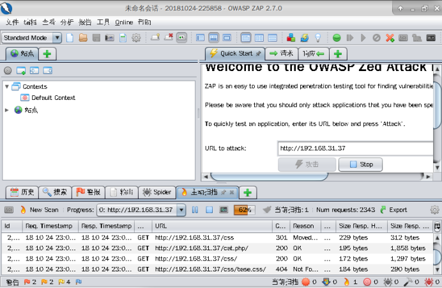Open active scan options gear icon
Screen dimensions: 442x288
(434, 210)
